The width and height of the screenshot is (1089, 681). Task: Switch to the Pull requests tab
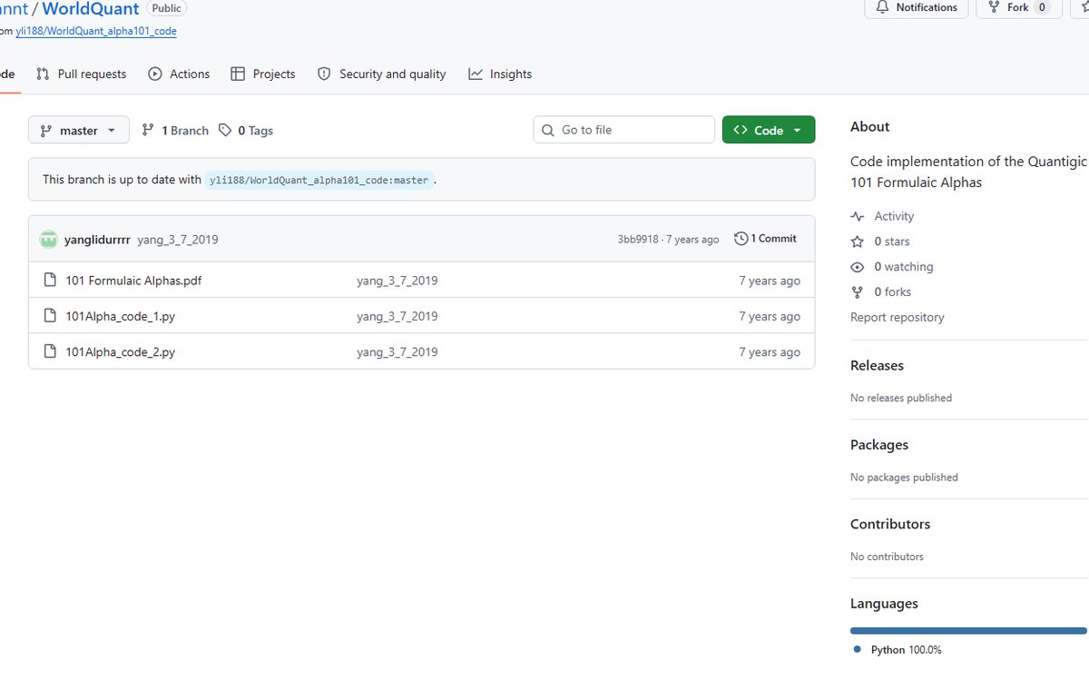coord(82,74)
